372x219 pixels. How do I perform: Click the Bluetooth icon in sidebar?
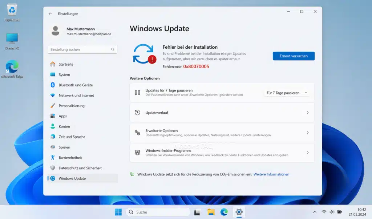pyautogui.click(x=53, y=85)
